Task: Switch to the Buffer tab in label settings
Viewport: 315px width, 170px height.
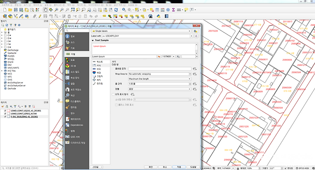Action: point(101,69)
